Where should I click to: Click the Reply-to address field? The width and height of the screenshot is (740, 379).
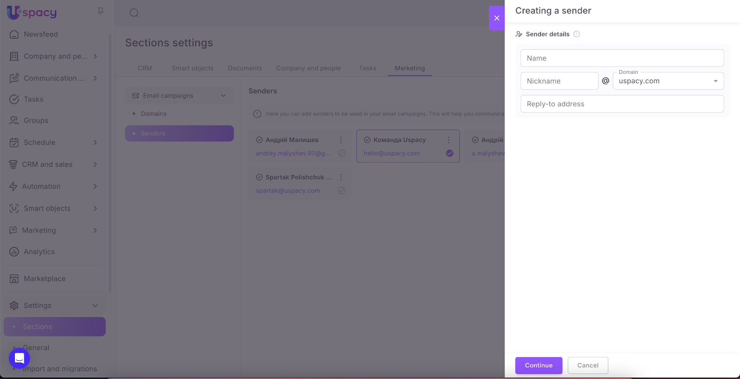tap(622, 104)
